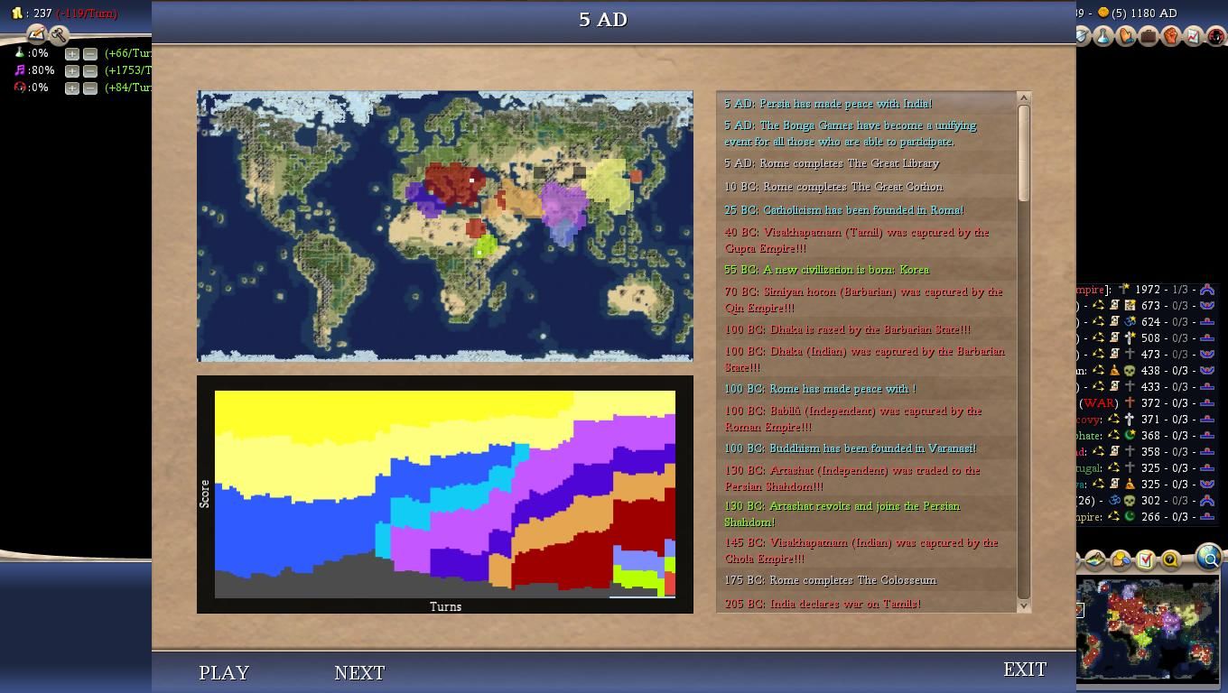
Task: Open the Info screen graph icon
Action: tap(1194, 36)
